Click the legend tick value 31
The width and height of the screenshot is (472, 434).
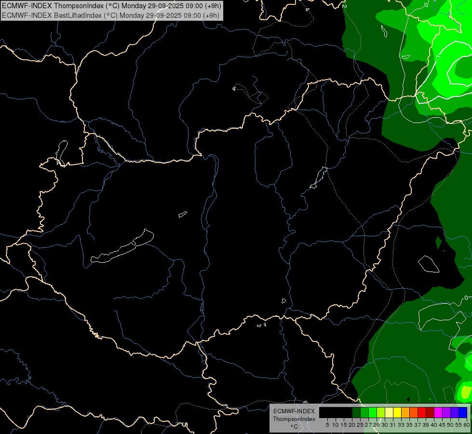coord(393,425)
